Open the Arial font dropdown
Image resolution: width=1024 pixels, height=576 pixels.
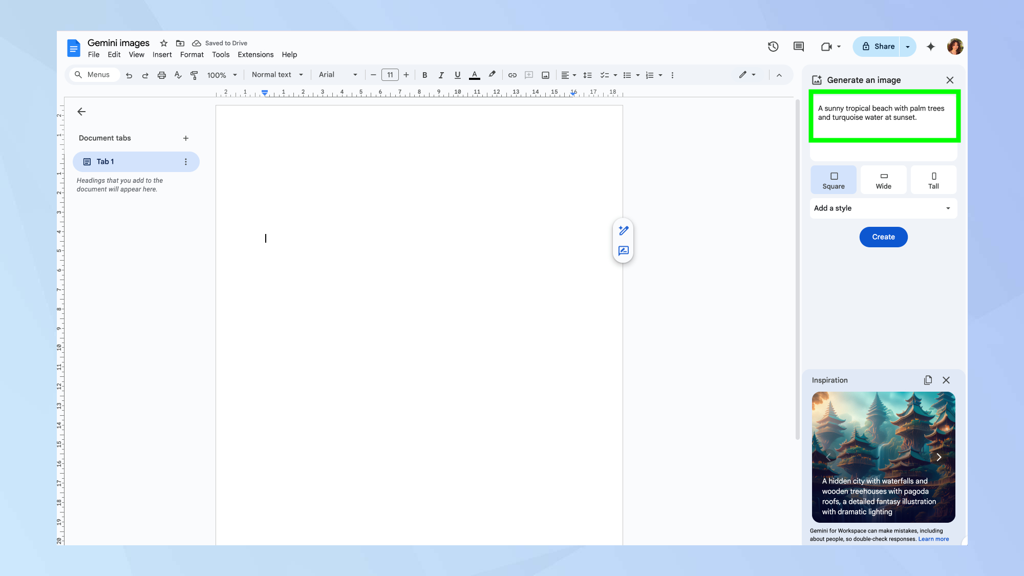(337, 75)
